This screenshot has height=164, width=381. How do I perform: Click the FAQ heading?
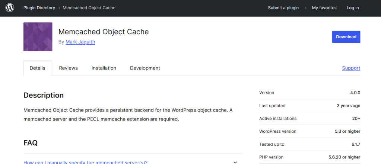pos(31,143)
